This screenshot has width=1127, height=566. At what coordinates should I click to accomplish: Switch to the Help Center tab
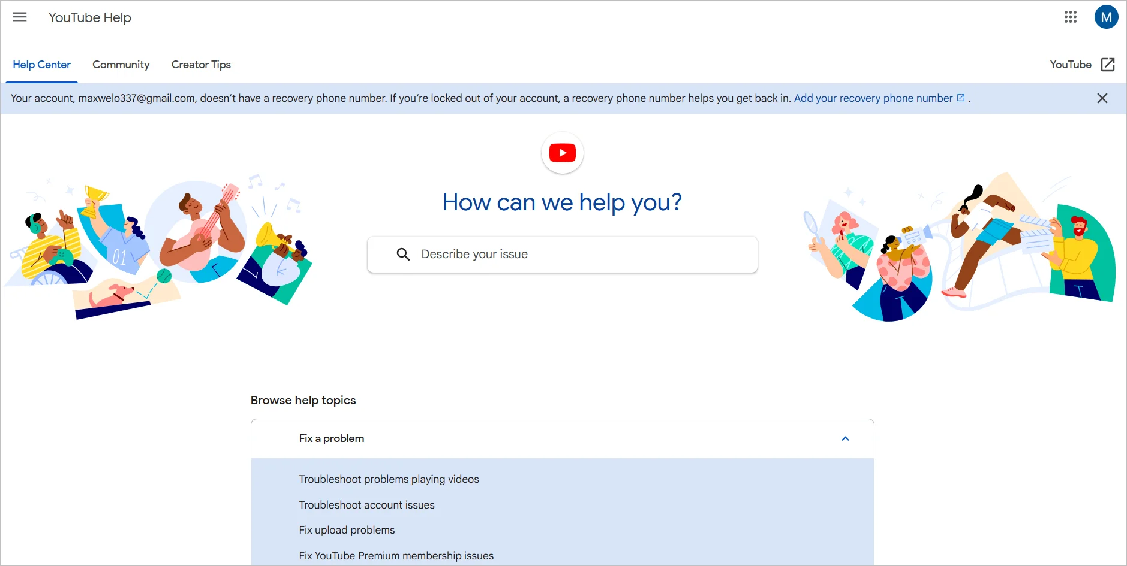tap(41, 65)
